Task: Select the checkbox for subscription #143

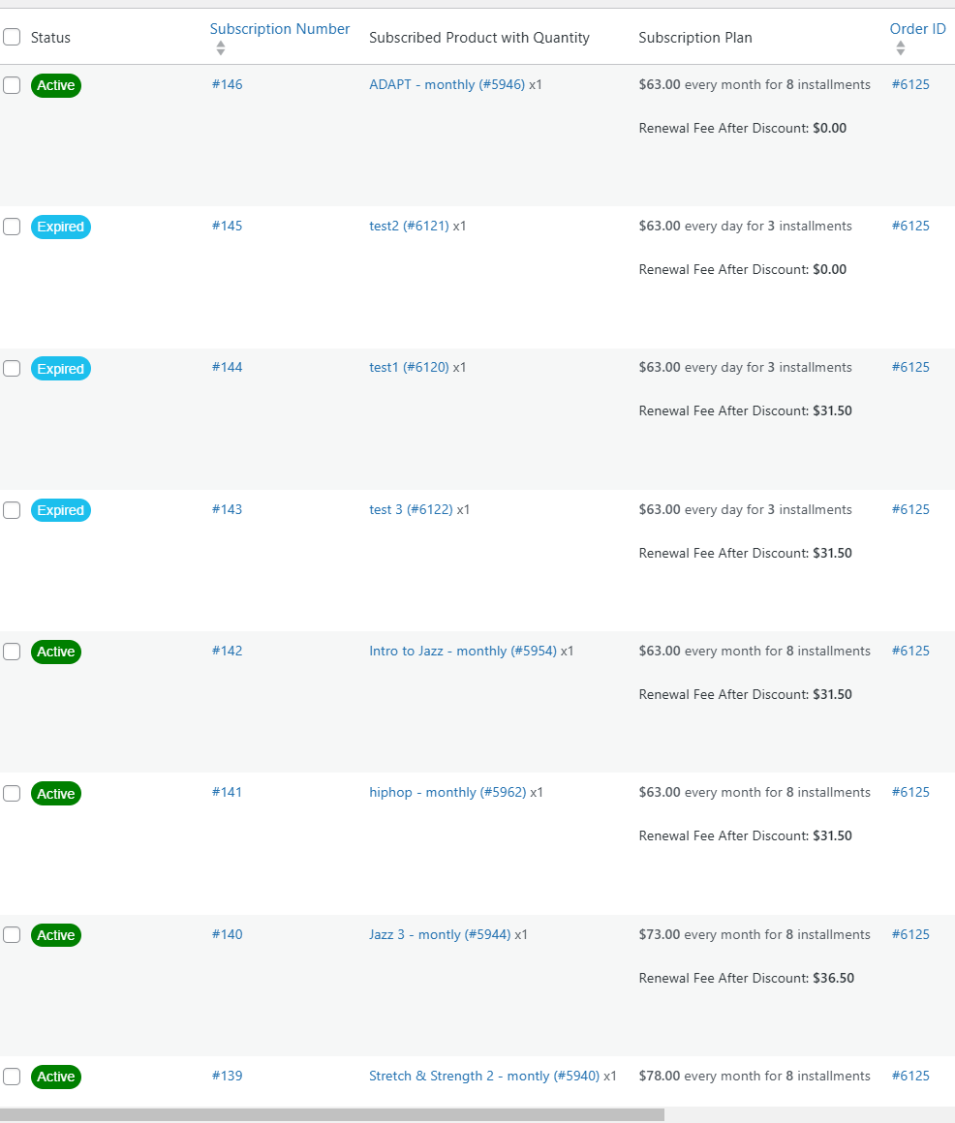Action: (x=12, y=510)
